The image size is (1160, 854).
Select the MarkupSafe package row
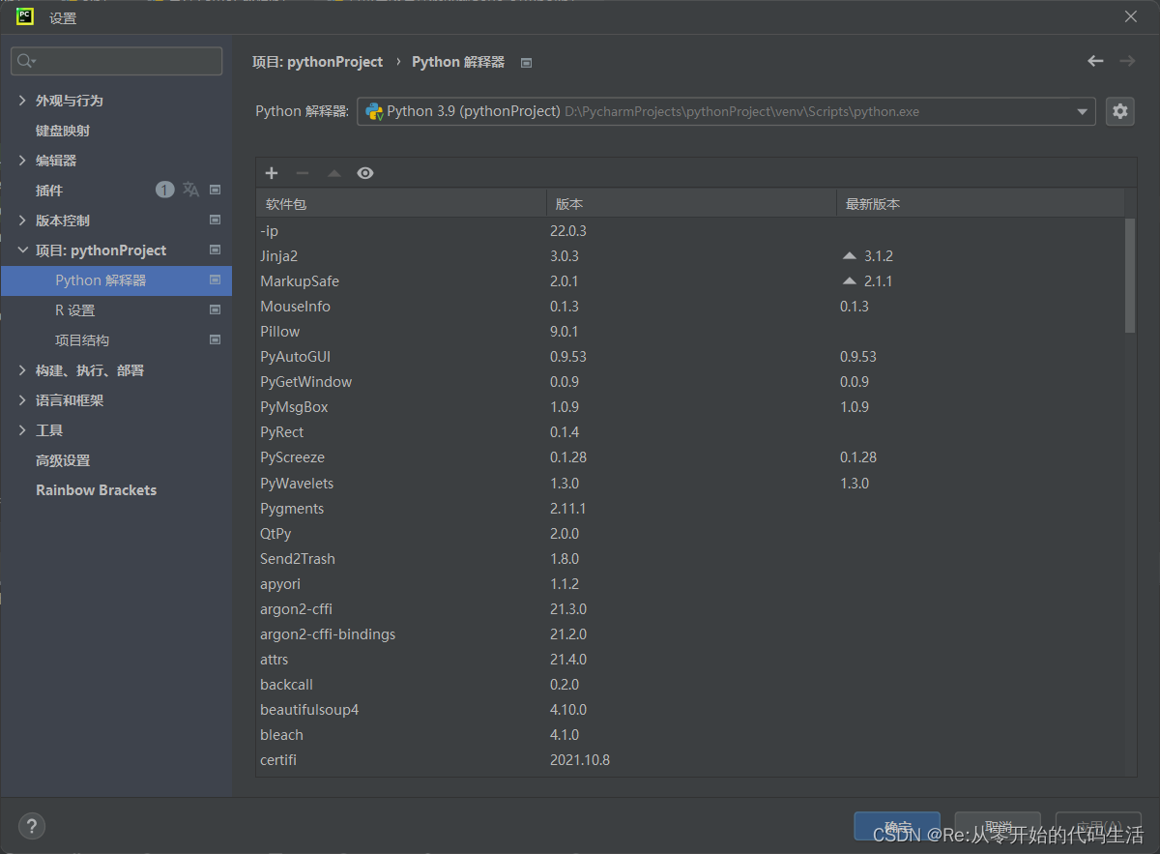click(x=690, y=281)
